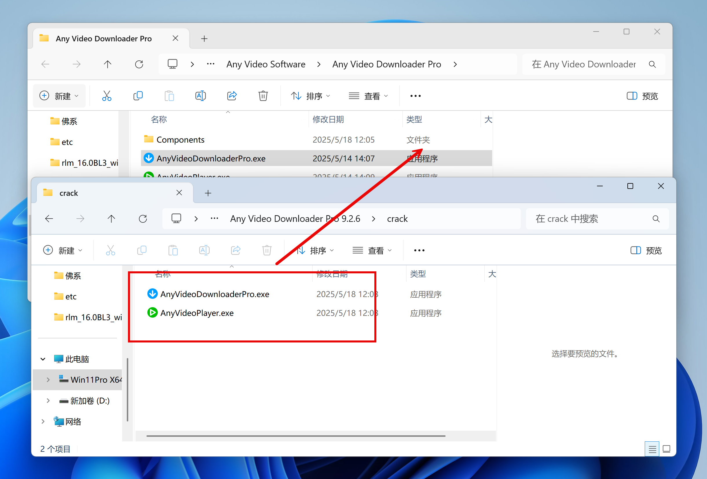Refresh the crack folder window

[143, 219]
